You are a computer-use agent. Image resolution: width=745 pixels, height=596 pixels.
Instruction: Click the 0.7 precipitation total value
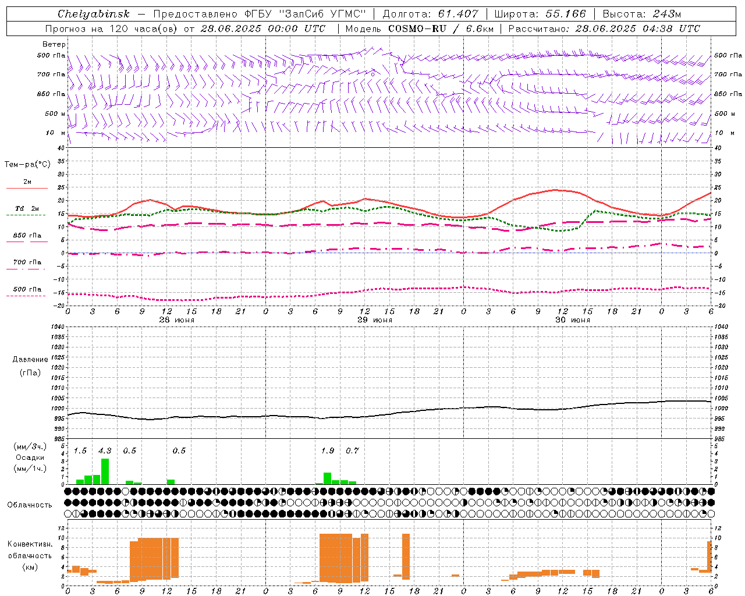click(352, 450)
